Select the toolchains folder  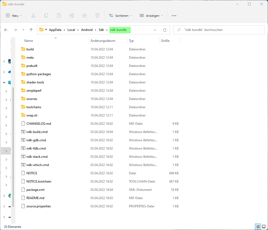[34, 107]
